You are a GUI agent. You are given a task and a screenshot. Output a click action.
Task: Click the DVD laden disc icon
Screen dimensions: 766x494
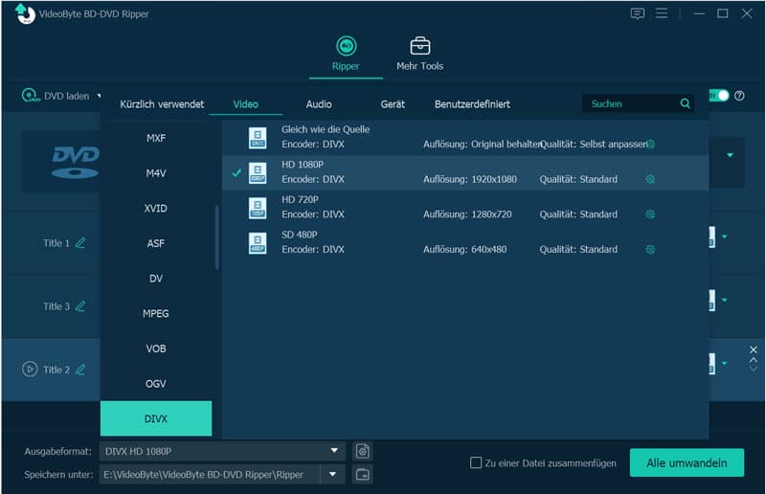coord(31,96)
